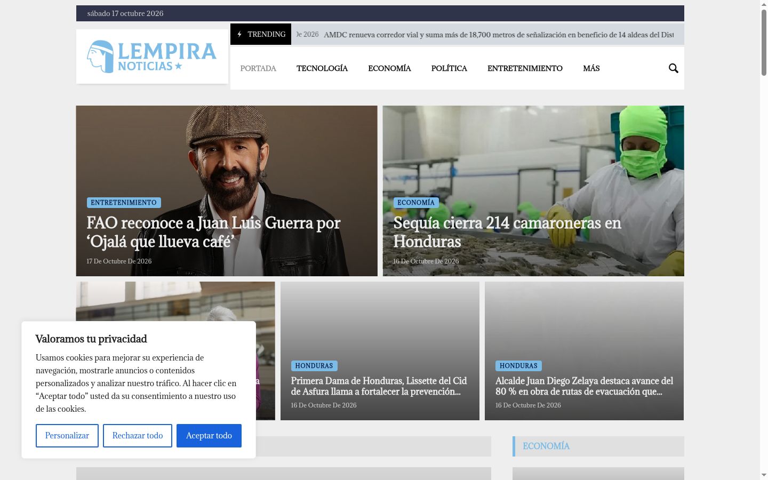Click the Valoramos tu privacidad heading
The width and height of the screenshot is (768, 480).
(91, 339)
